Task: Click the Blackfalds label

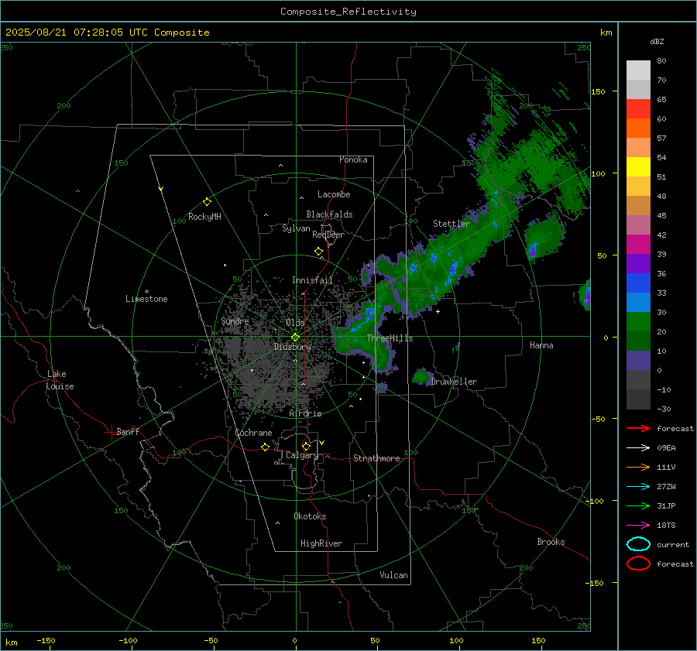Action: 329,214
